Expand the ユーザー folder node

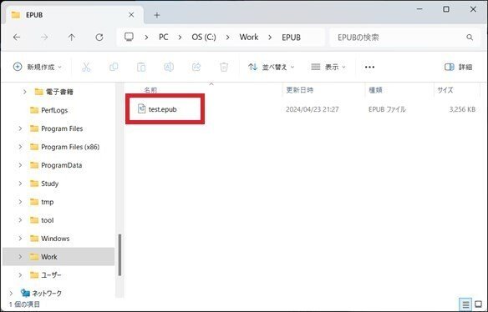coord(20,275)
